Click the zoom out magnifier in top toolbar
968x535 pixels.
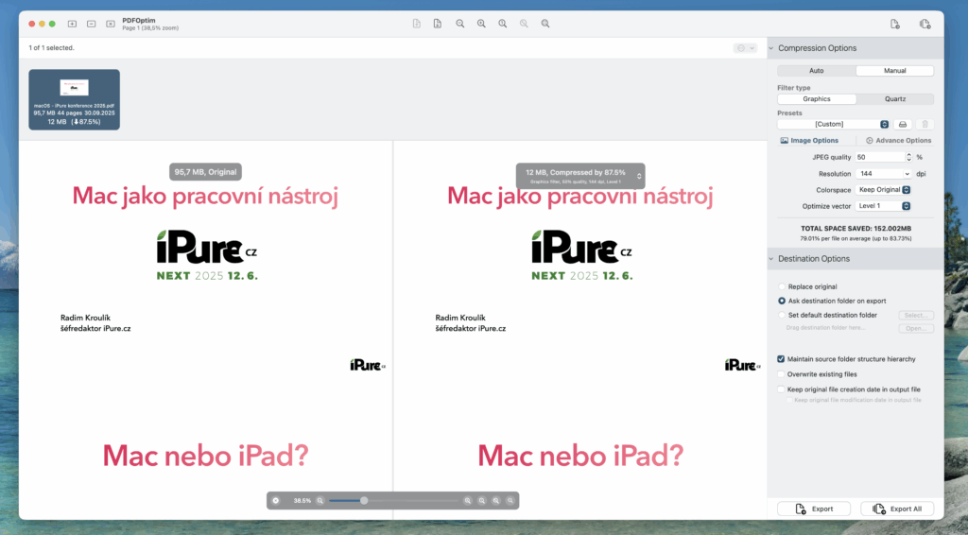[460, 23]
